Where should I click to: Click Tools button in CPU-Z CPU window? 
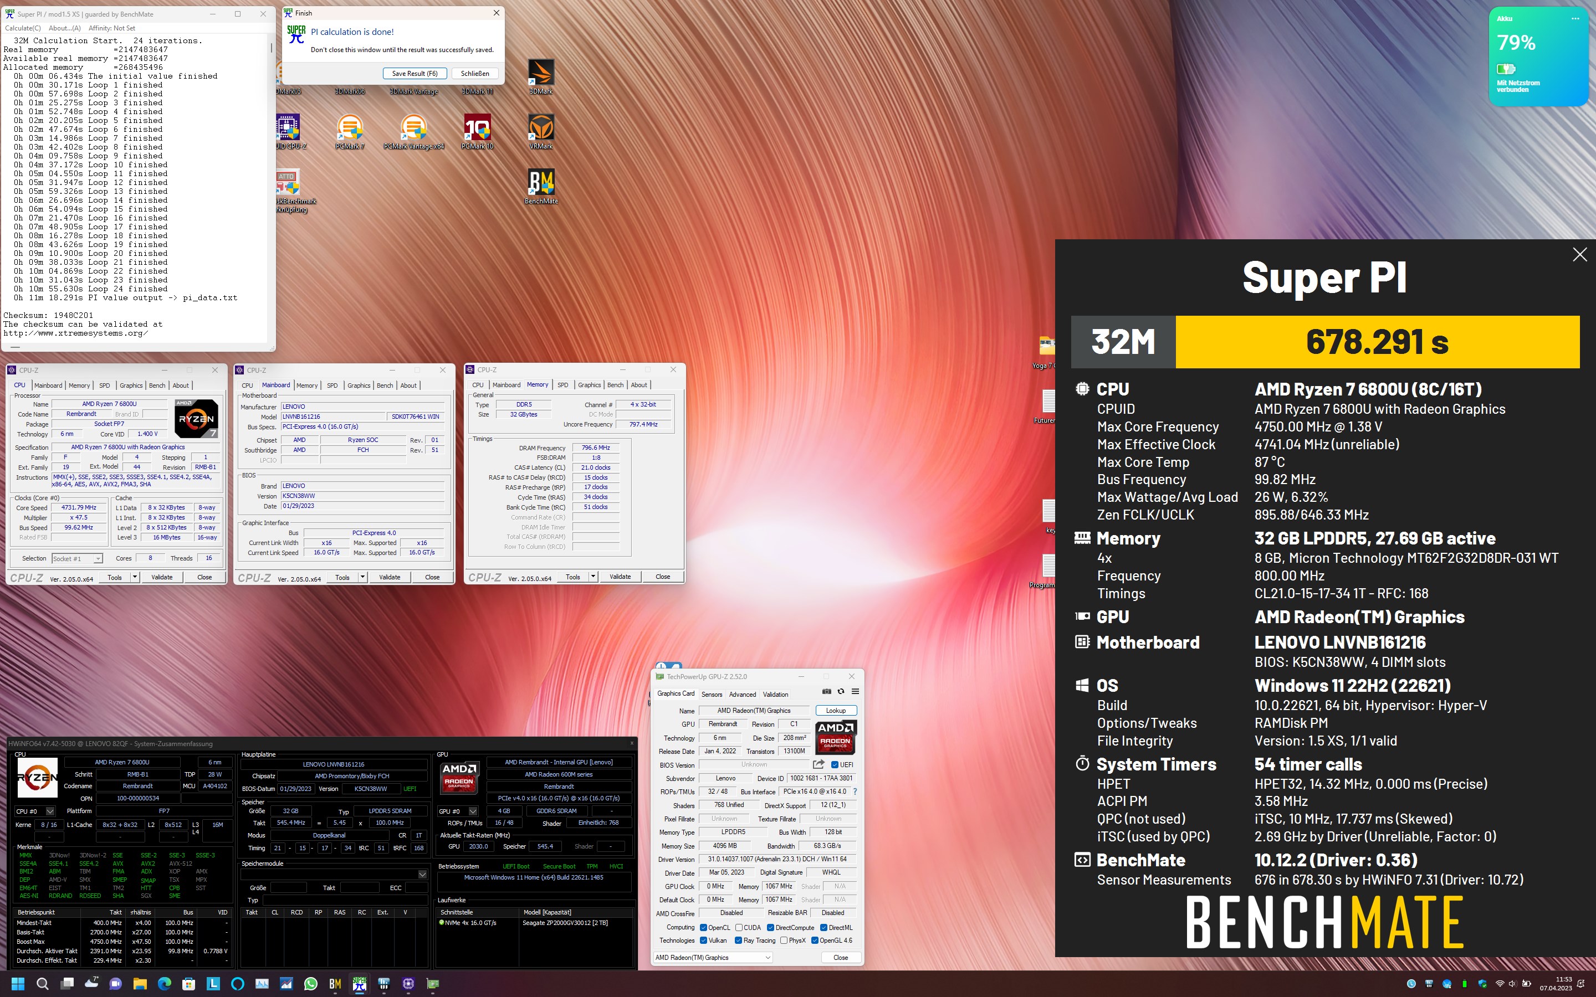point(115,577)
